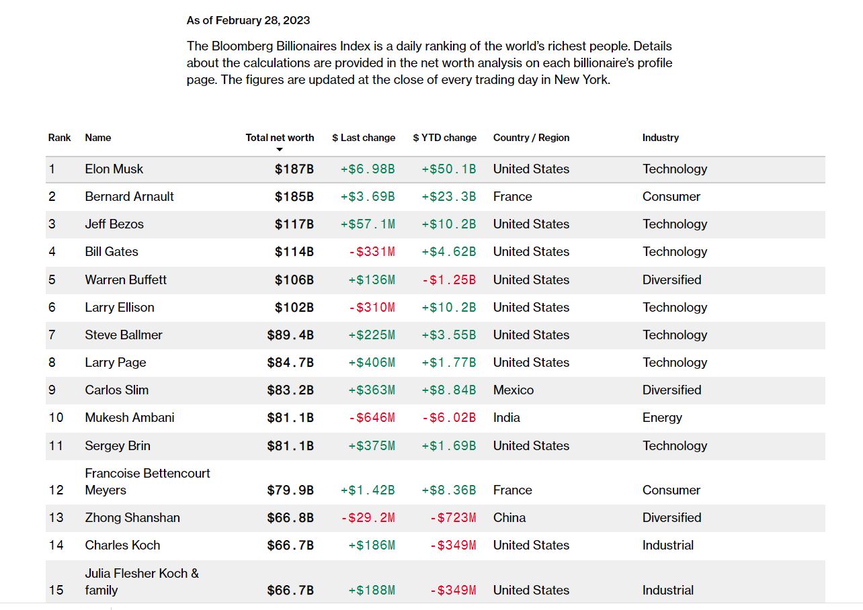Open Zhong Shanshan's profile
The width and height of the screenshot is (863, 610).
click(x=132, y=518)
